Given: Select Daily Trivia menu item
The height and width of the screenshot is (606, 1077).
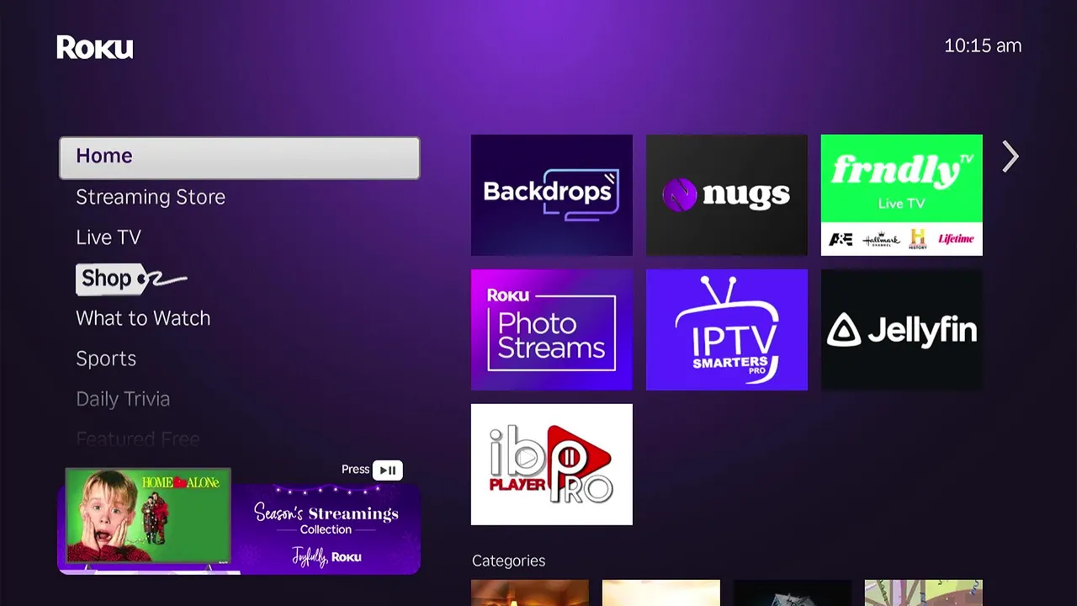Looking at the screenshot, I should coord(123,399).
